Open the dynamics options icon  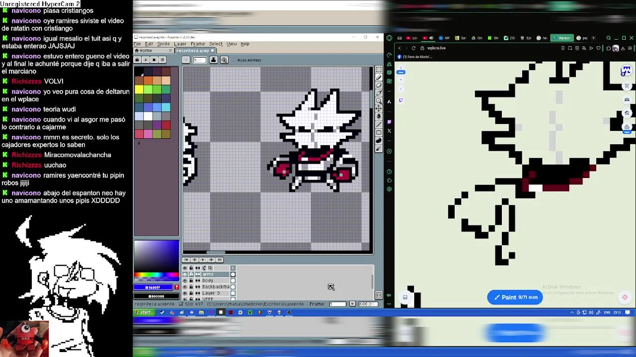224,60
